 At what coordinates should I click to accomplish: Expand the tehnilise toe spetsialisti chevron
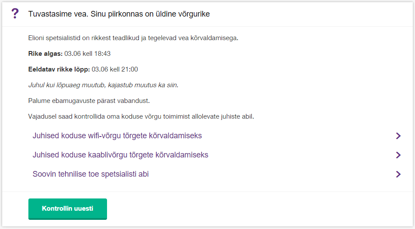point(398,174)
